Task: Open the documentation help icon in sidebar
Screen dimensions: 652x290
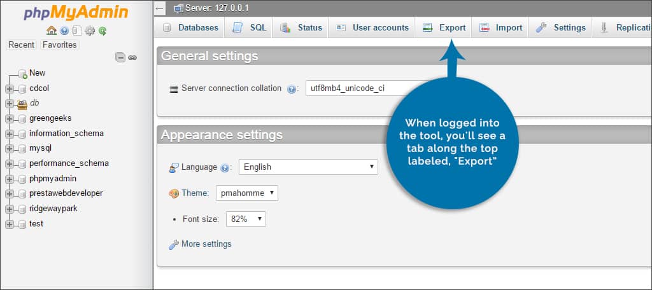Action: pos(64,31)
